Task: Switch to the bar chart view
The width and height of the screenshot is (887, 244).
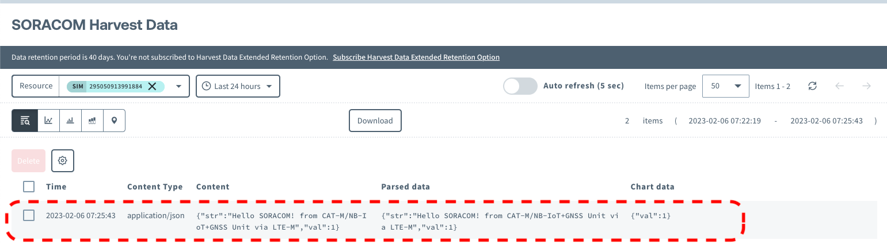Action: point(70,121)
